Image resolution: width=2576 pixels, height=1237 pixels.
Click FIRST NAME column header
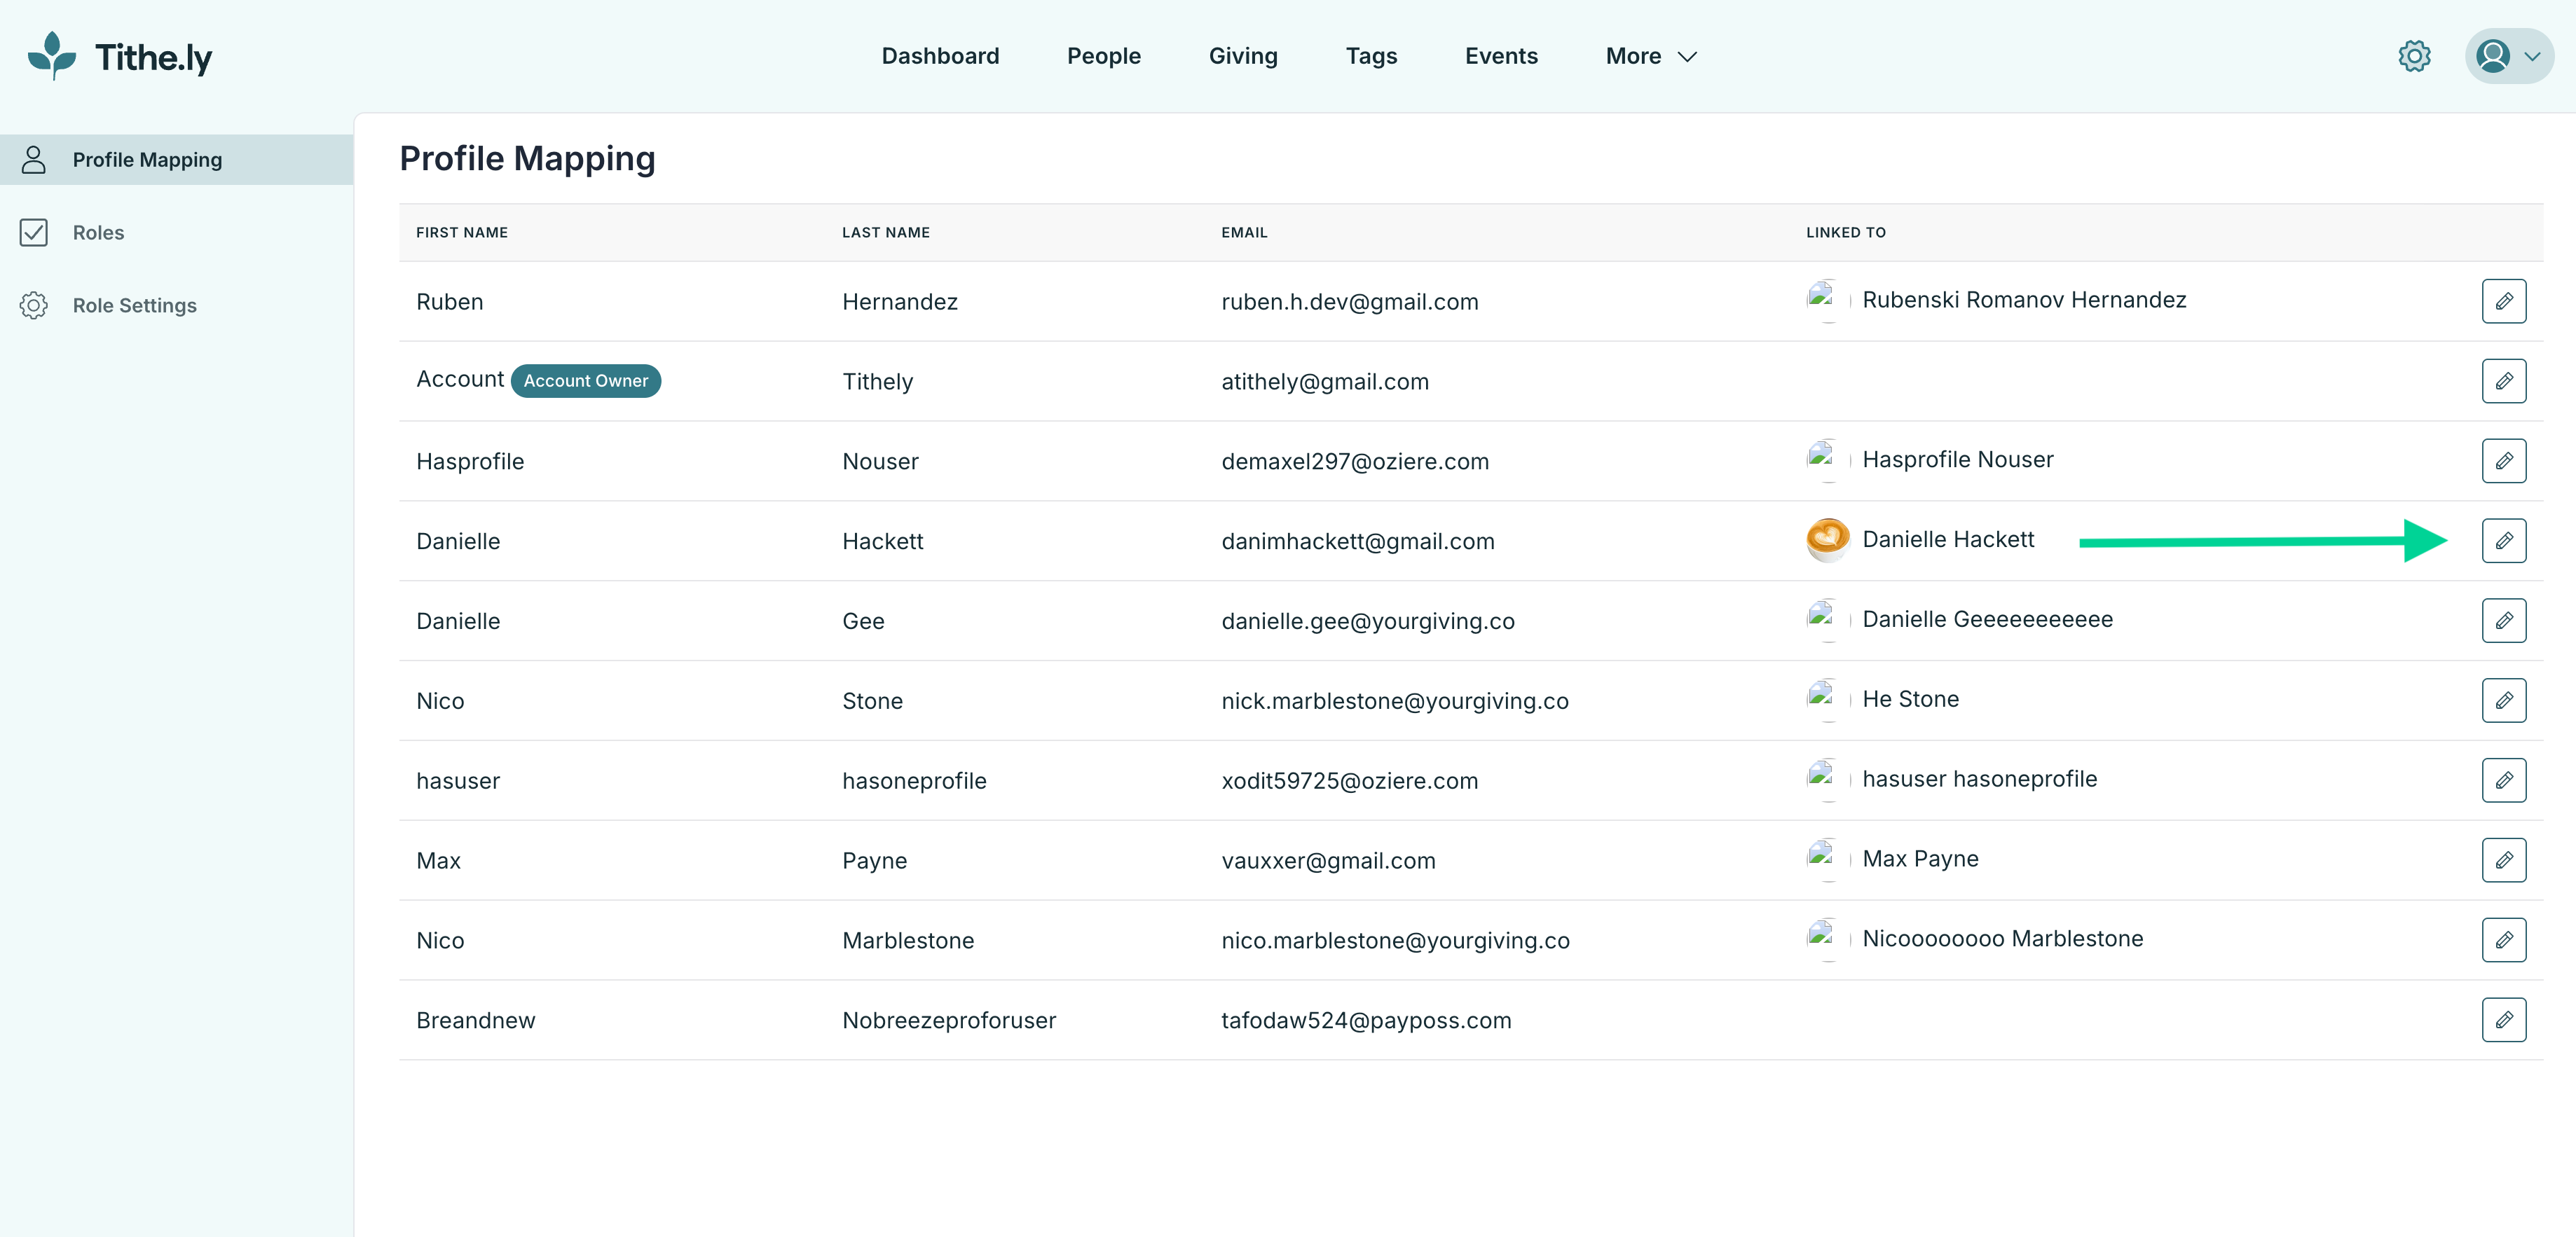pos(462,233)
